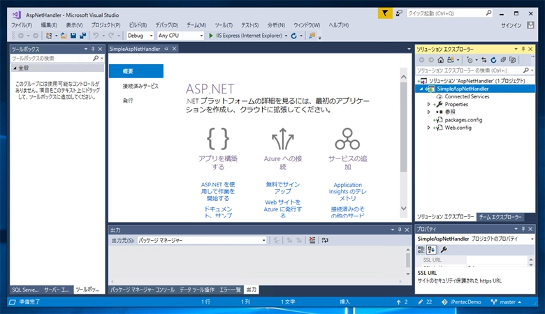The height and width of the screenshot is (314, 545).
Task: Click the curly braces build app icon
Action: coord(218,139)
